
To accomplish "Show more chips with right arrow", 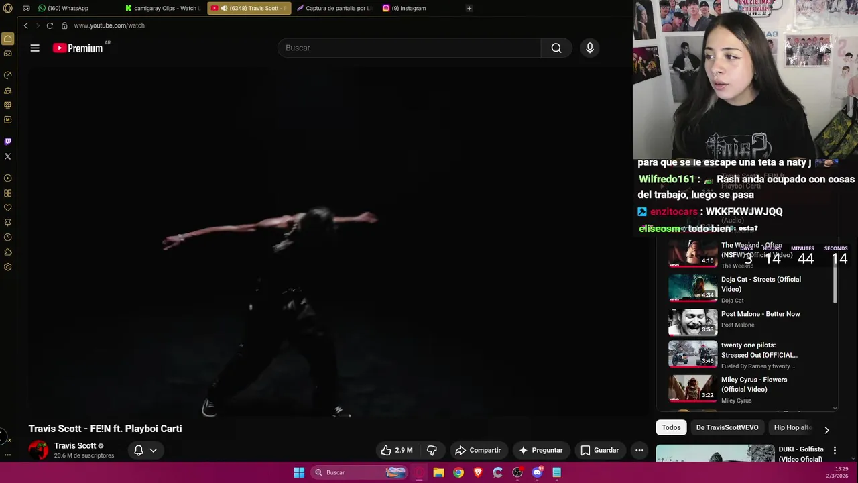I will [826, 430].
